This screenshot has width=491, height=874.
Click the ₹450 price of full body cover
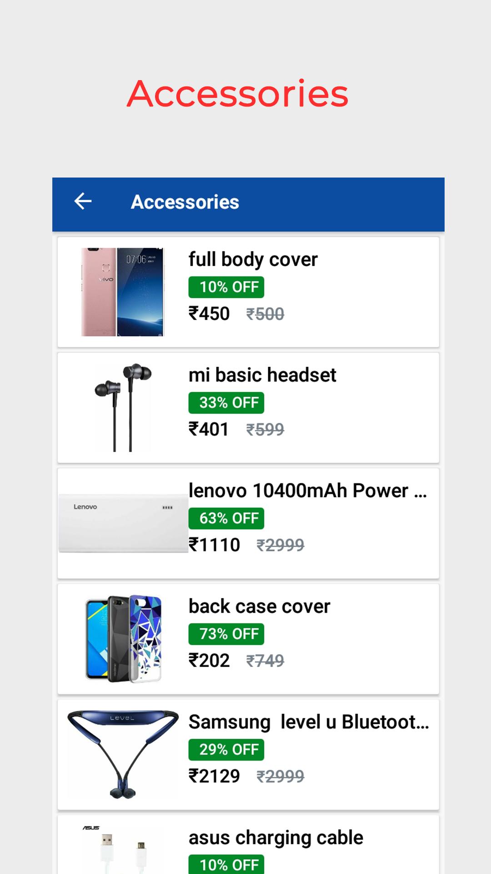click(x=209, y=314)
